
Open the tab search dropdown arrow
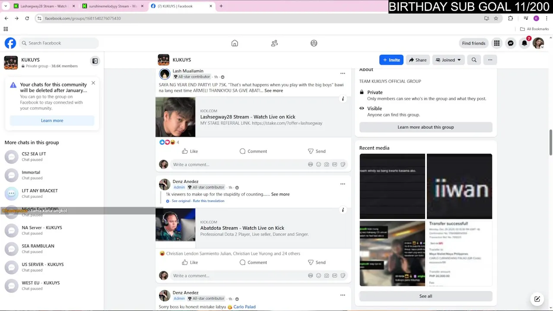coord(6,6)
